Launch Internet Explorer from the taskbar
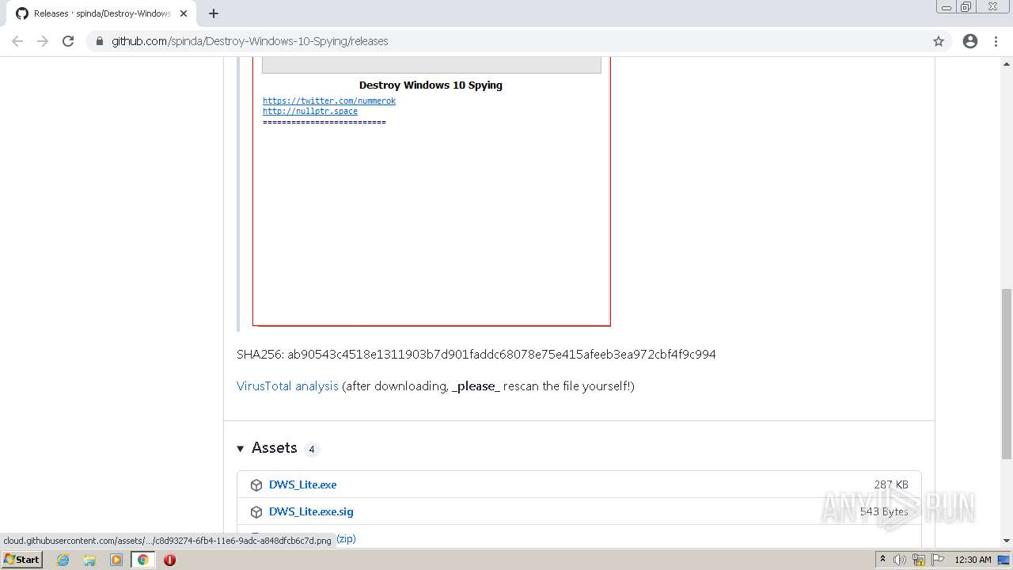The width and height of the screenshot is (1013, 570). coord(63,560)
